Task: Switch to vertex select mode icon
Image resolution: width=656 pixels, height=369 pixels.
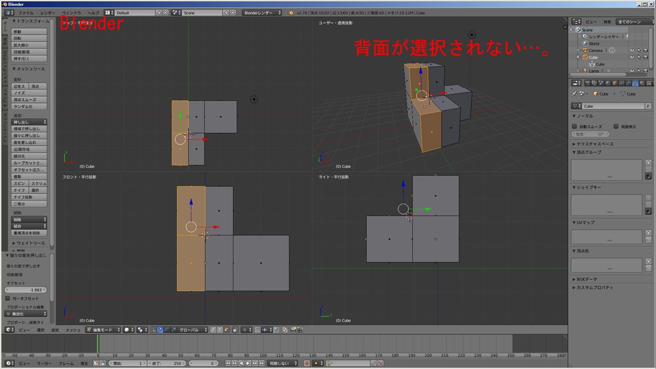Action: click(213, 330)
